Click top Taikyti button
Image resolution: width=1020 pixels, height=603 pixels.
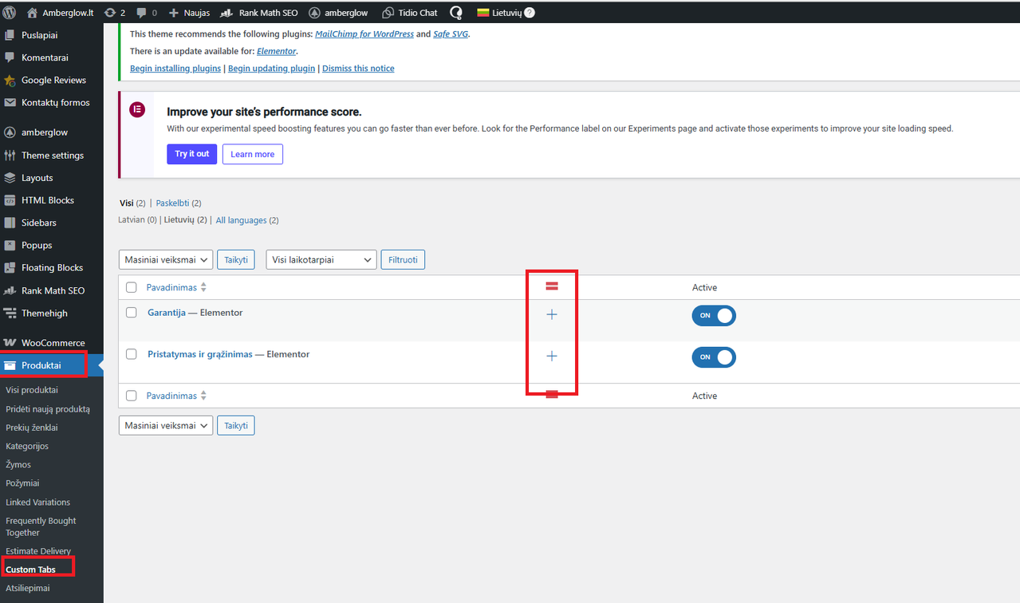236,259
